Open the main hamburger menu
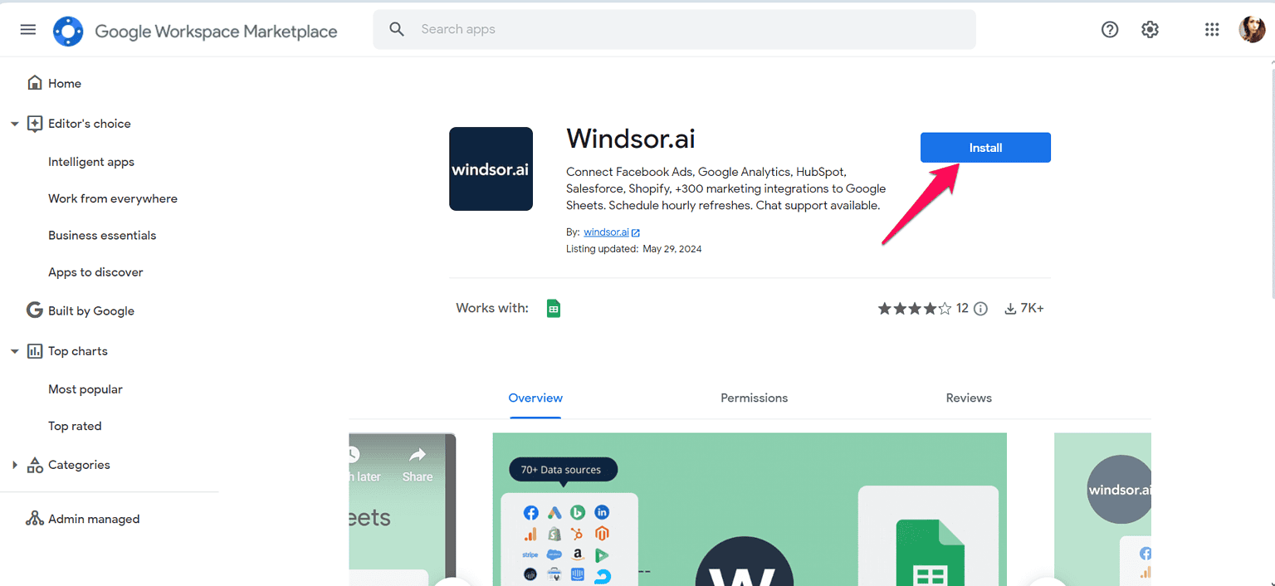 [28, 30]
